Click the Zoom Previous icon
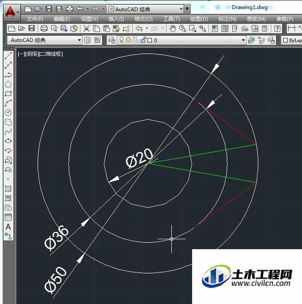302x304 pixels. [x=202, y=28]
